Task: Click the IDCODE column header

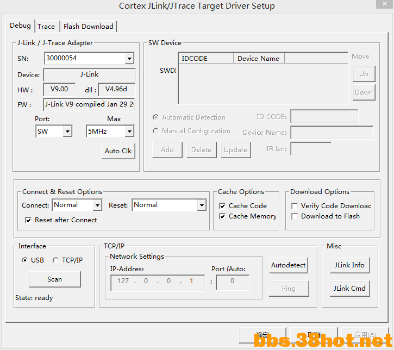Action: point(206,58)
